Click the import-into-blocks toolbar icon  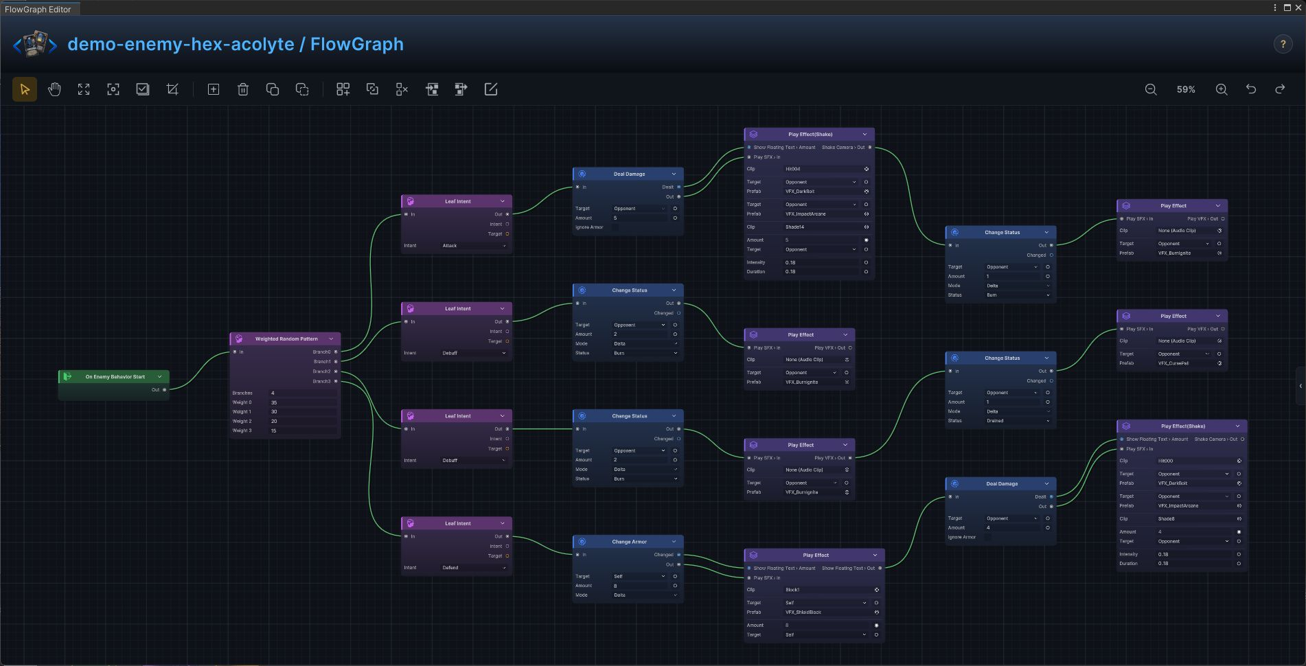[x=432, y=89]
